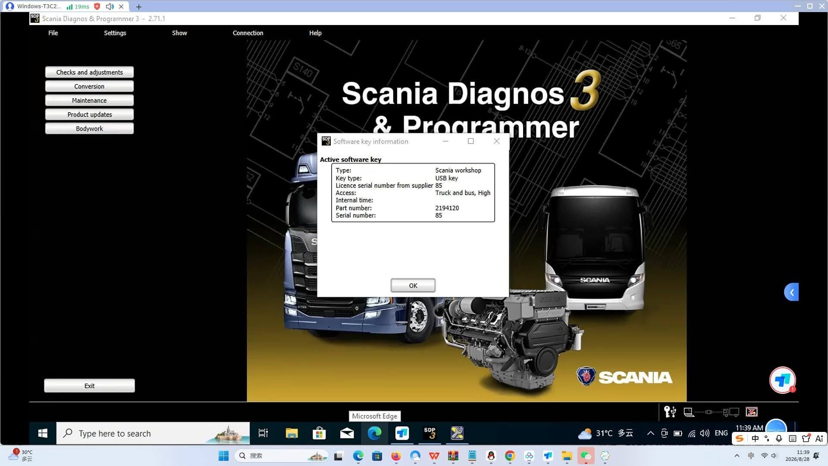Open host notification bell icon
This screenshot has height=466, width=828.
pyautogui.click(x=816, y=456)
